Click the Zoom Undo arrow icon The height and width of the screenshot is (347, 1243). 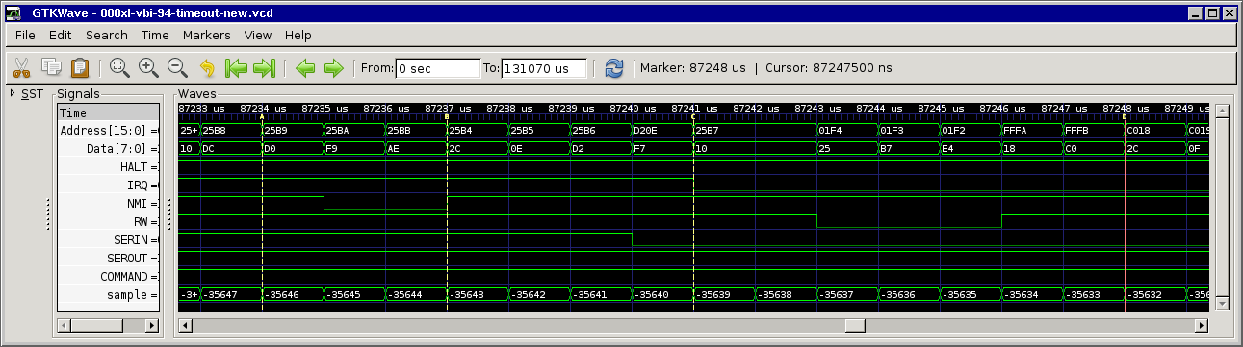click(x=206, y=68)
